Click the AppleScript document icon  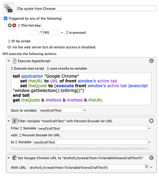click(15, 61)
